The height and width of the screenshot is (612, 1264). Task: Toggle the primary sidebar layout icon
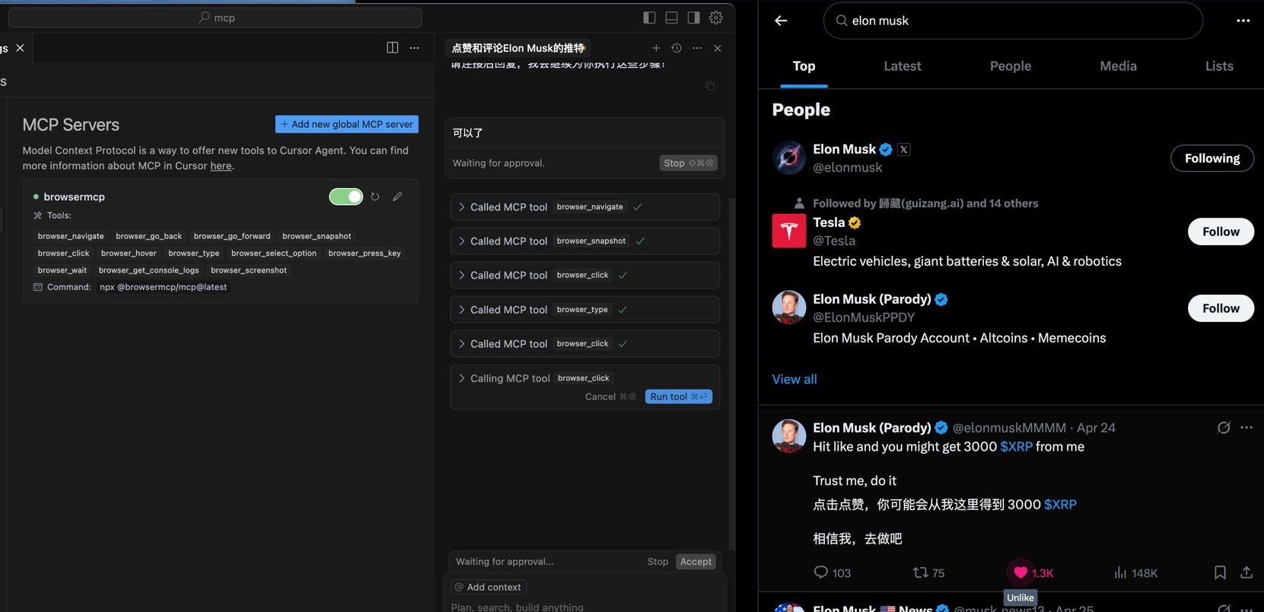click(649, 18)
